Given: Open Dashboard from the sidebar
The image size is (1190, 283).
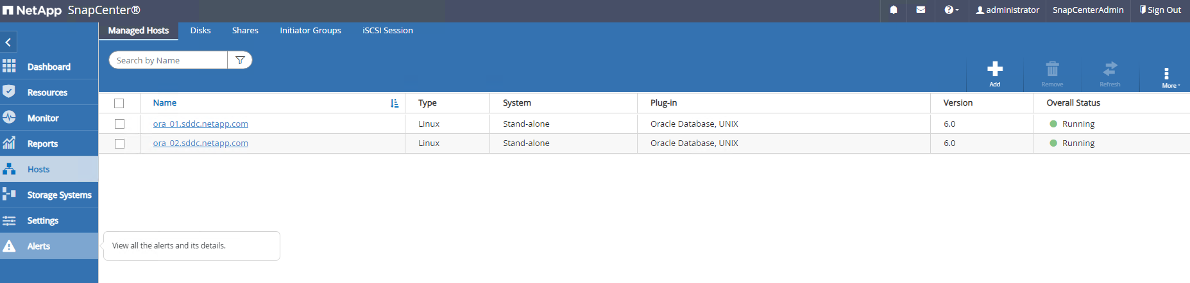Looking at the screenshot, I should tap(49, 67).
